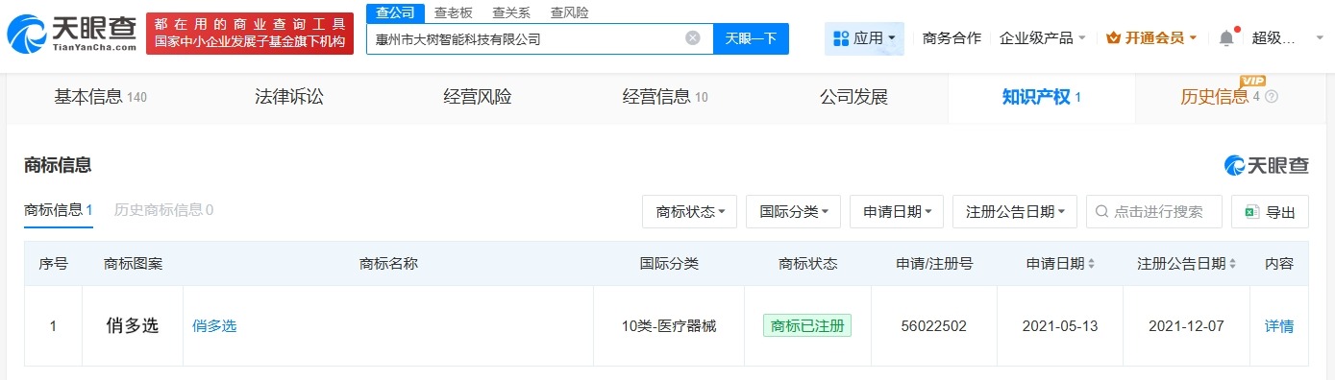Open the 基本信息 tab
This screenshot has height=380, width=1335.
click(x=100, y=97)
